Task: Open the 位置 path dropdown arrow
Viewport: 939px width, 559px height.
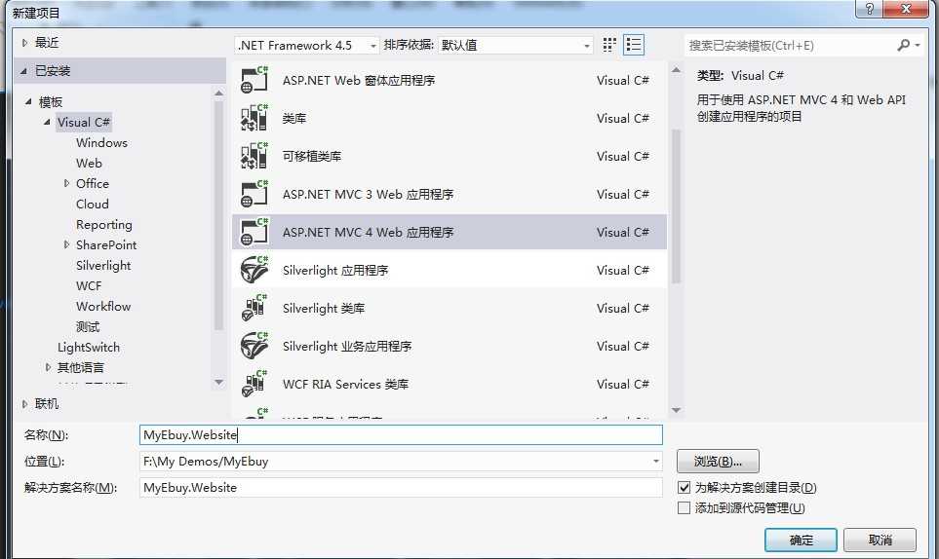Action: point(656,461)
